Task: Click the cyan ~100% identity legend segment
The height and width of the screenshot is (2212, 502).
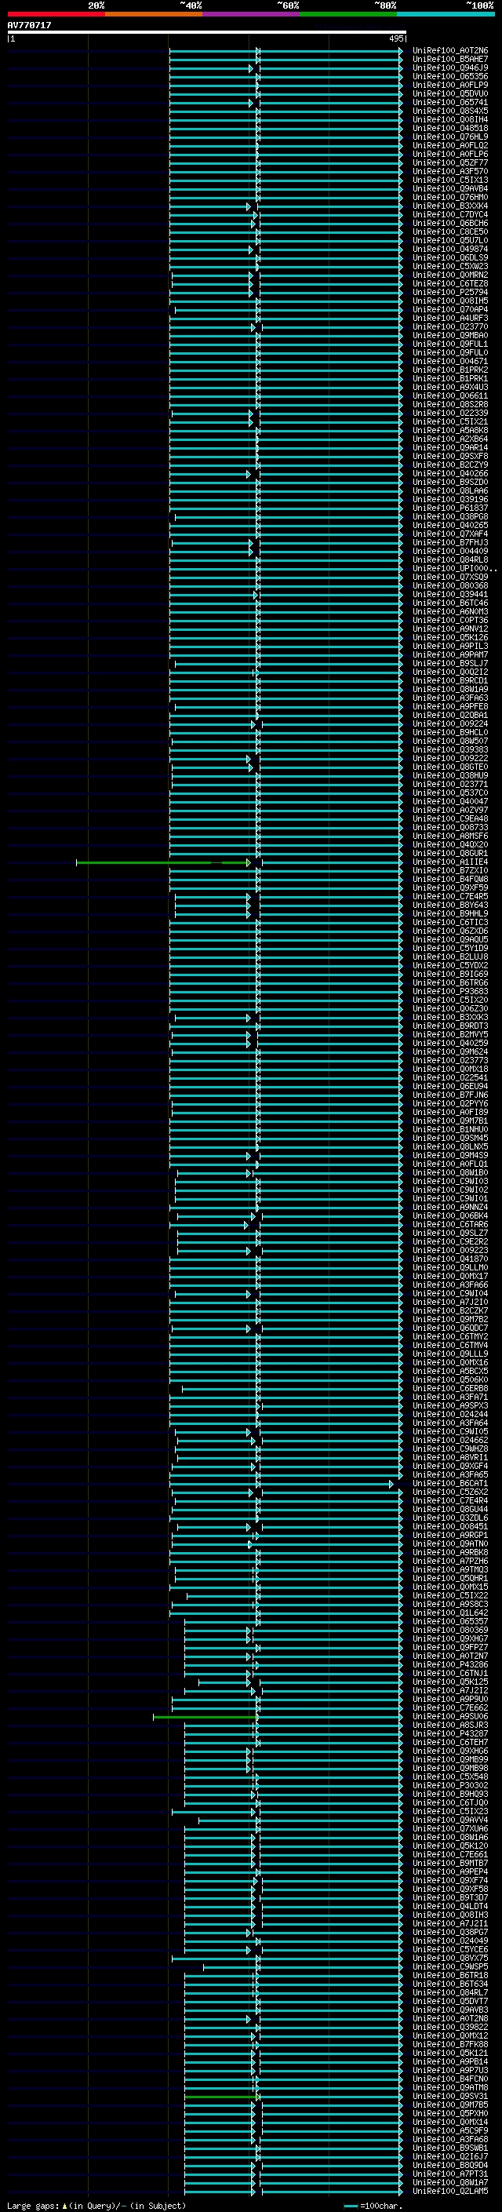Action: pyautogui.click(x=446, y=15)
